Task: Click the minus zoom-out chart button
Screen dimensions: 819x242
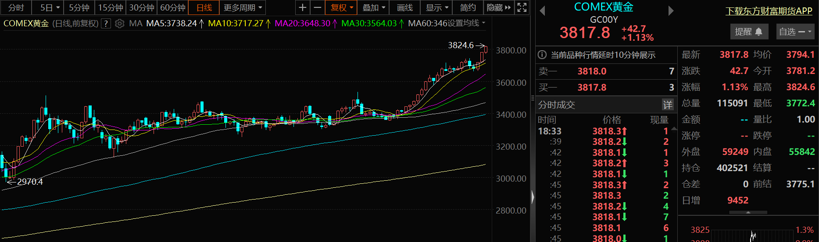Action: (317, 7)
